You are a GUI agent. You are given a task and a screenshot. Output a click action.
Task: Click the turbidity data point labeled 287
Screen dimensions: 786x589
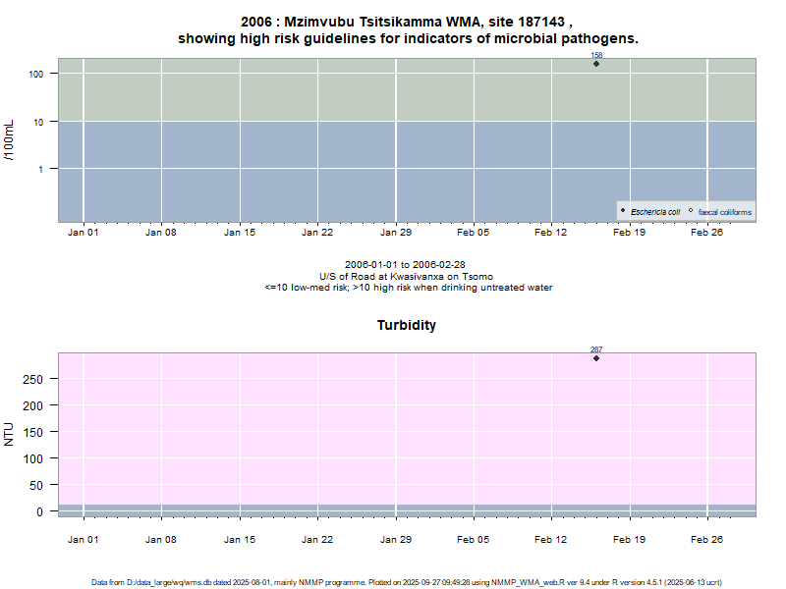click(596, 358)
